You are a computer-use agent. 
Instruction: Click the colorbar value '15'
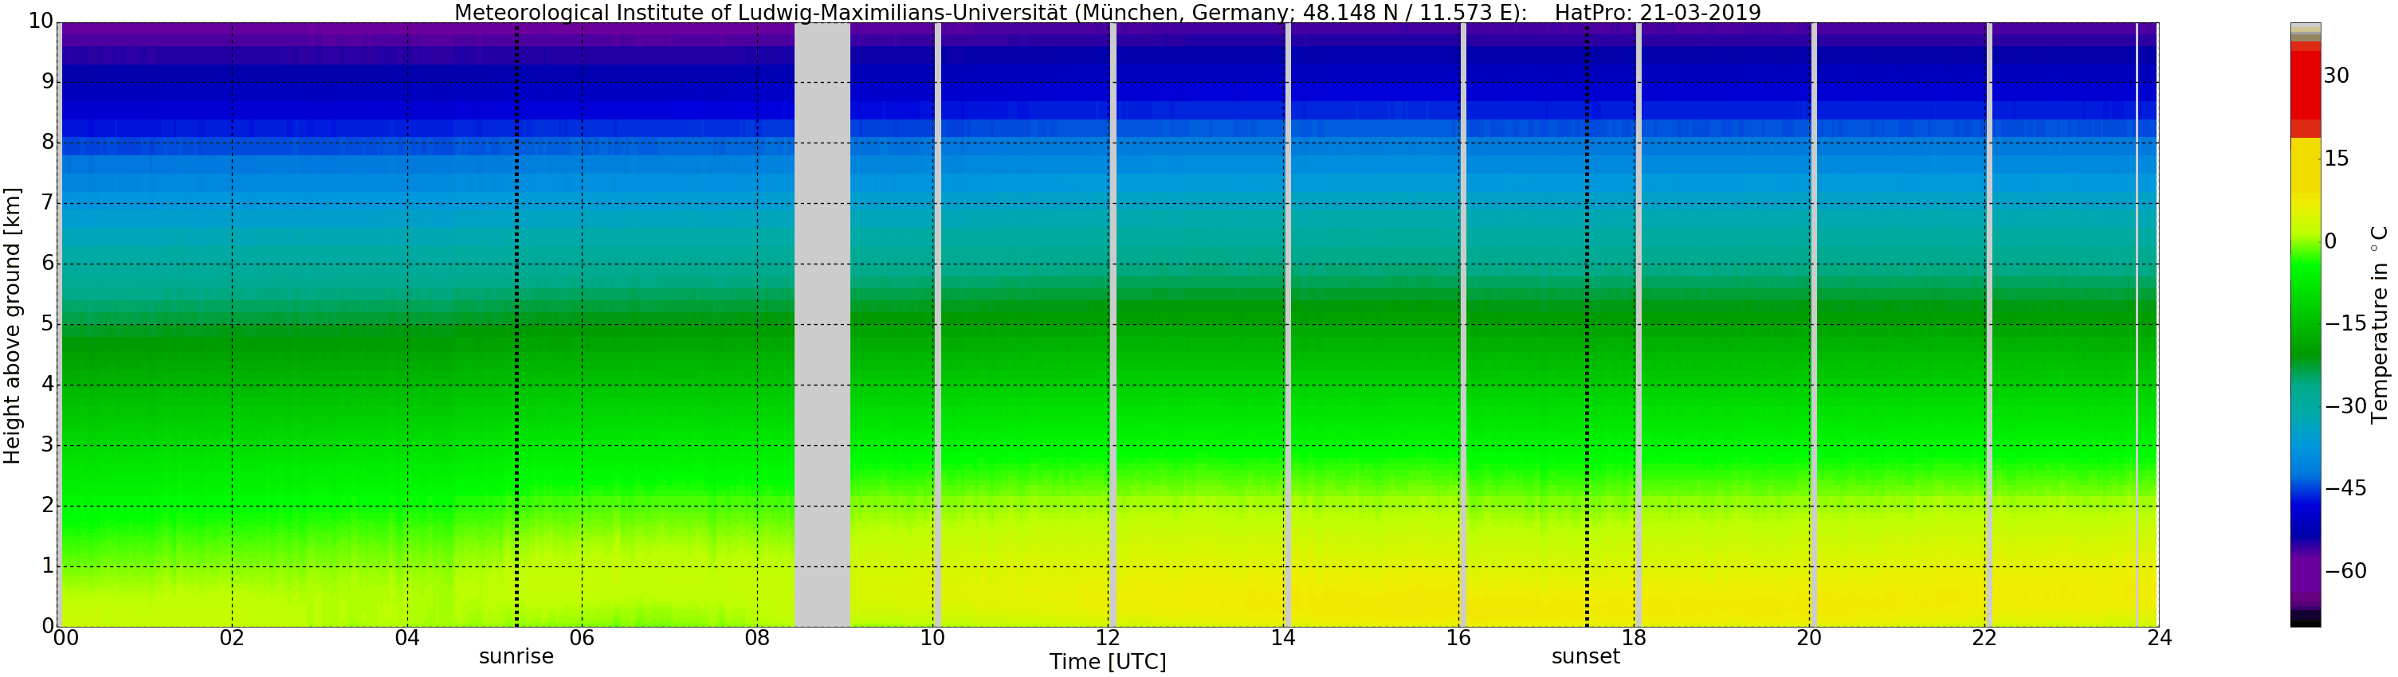click(x=2337, y=159)
